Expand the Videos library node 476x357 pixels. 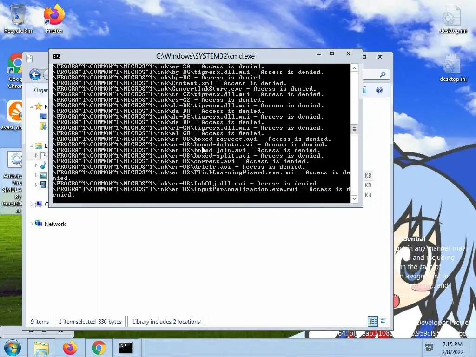point(36,185)
